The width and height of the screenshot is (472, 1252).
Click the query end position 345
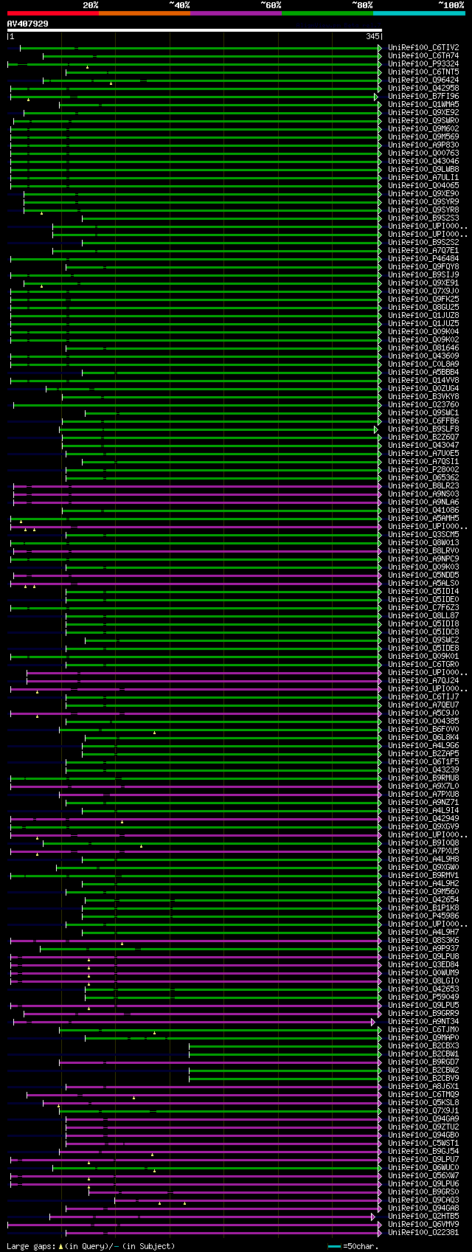point(372,36)
